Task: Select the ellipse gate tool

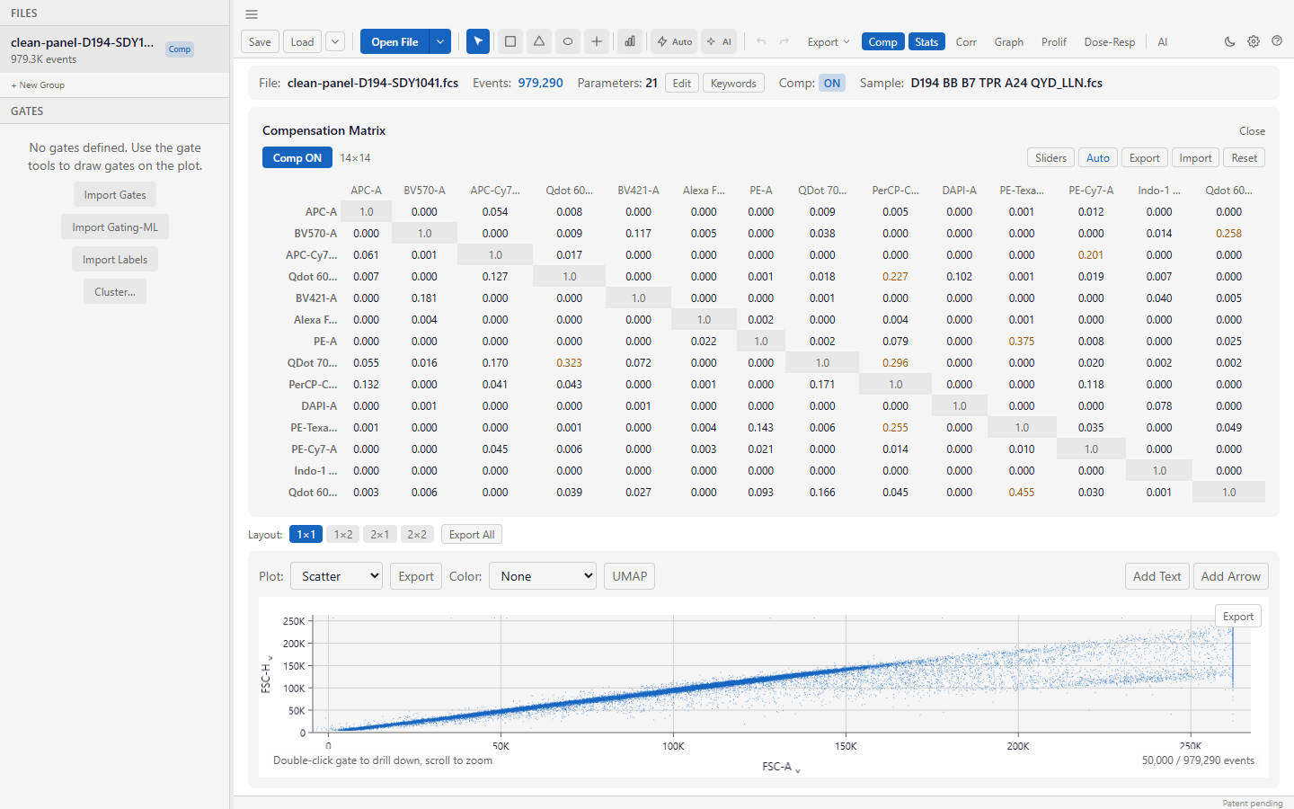Action: coord(568,41)
